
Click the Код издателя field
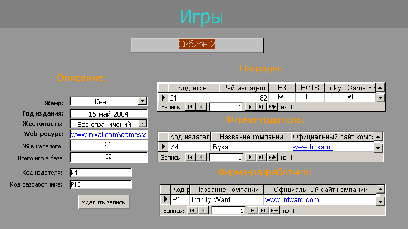[x=101, y=173]
